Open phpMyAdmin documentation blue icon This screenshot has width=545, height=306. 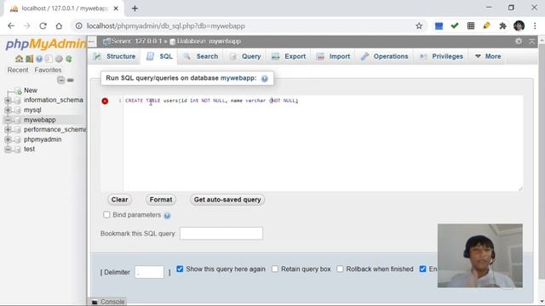pyautogui.click(x=39, y=59)
